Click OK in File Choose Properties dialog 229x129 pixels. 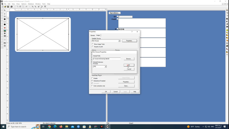[129, 65]
